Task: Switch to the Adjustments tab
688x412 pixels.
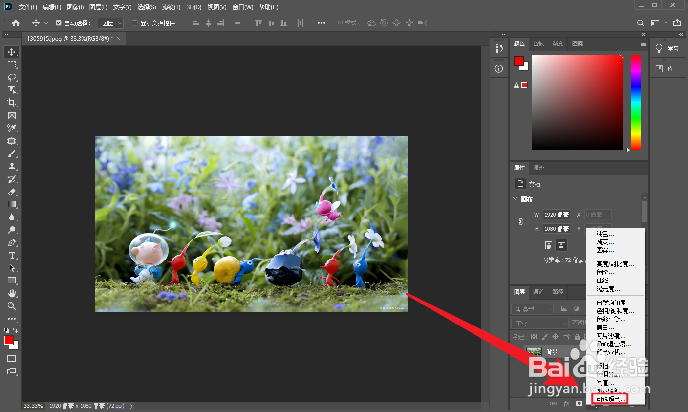Action: click(538, 168)
